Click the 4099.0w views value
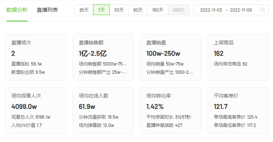This screenshot has width=273, height=142. pos(24,107)
